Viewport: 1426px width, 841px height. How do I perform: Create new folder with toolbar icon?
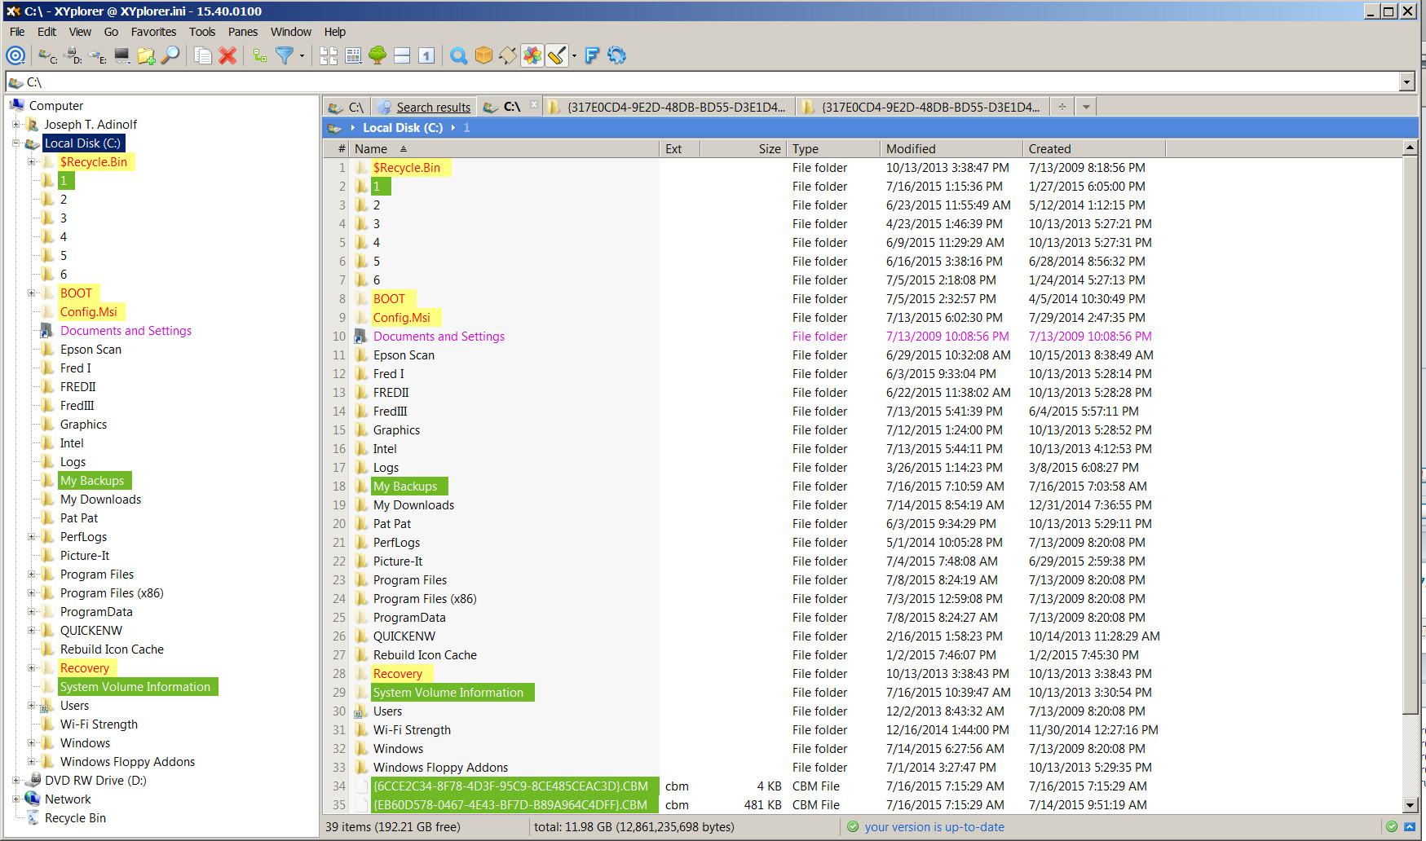147,55
